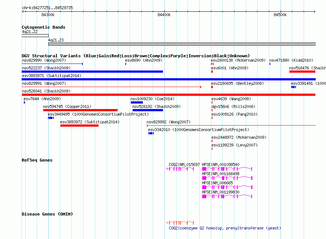Select the 4q21.22 cytogenetic band box
Image resolution: width=326 pixels, height=239 pixels.
[35, 36]
